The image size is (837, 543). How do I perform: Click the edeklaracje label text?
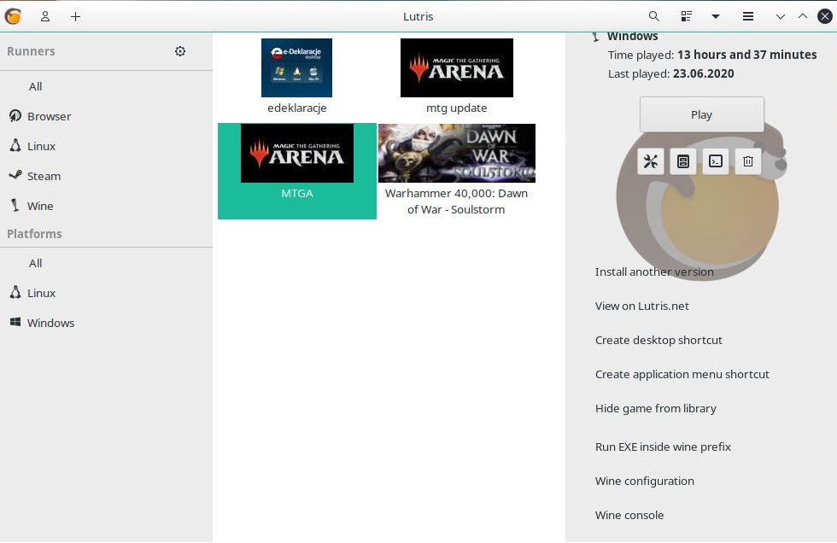pos(297,108)
